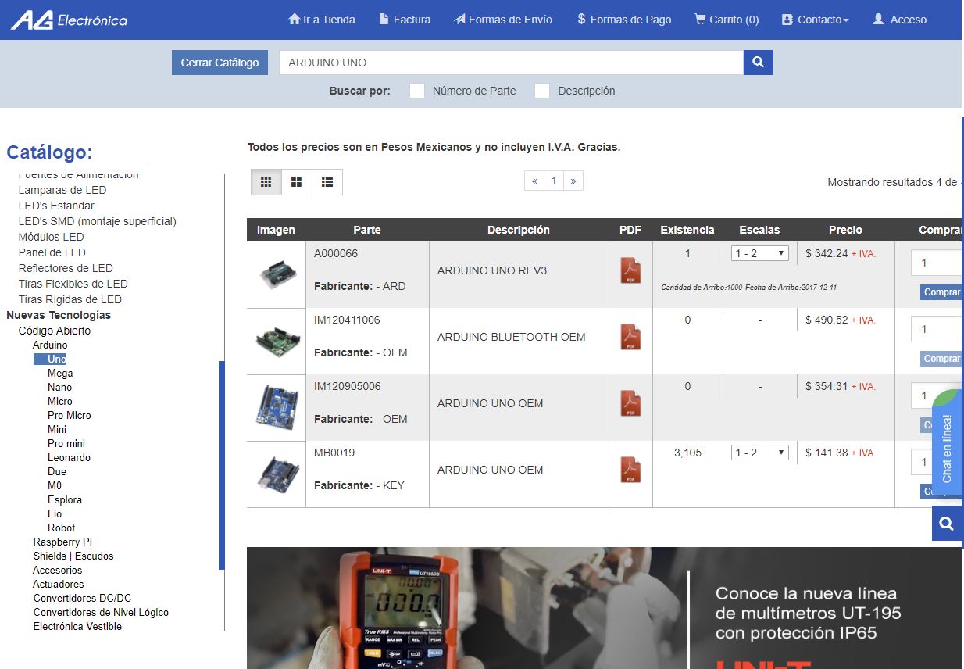This screenshot has height=669, width=964.
Task: Click quantity field for A000066 row
Action: pos(937,263)
